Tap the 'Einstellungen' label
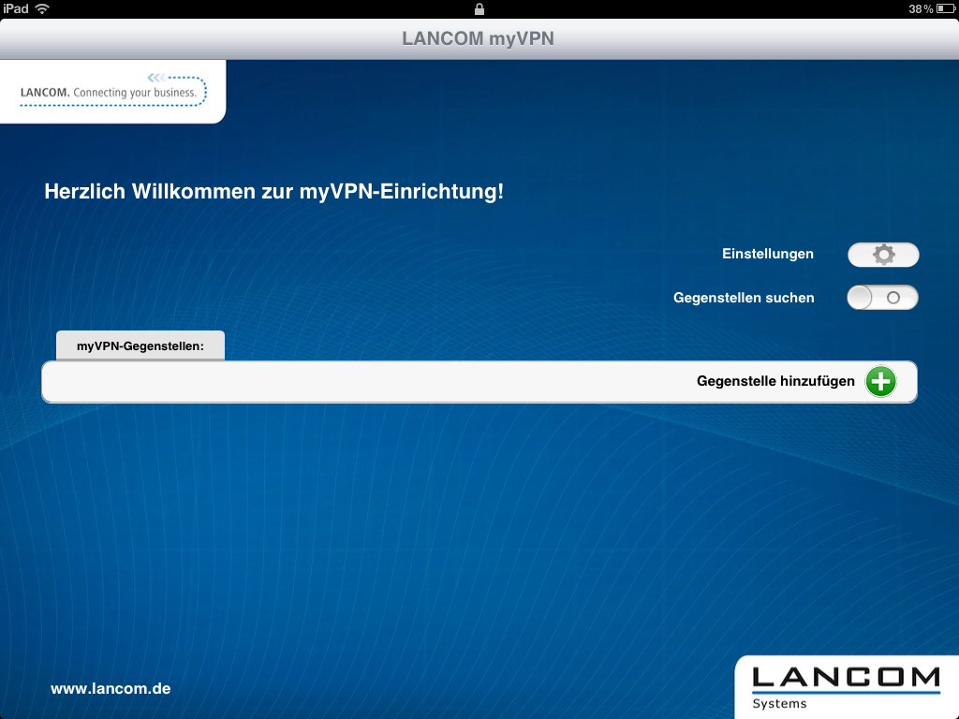This screenshot has width=959, height=719. tap(767, 254)
